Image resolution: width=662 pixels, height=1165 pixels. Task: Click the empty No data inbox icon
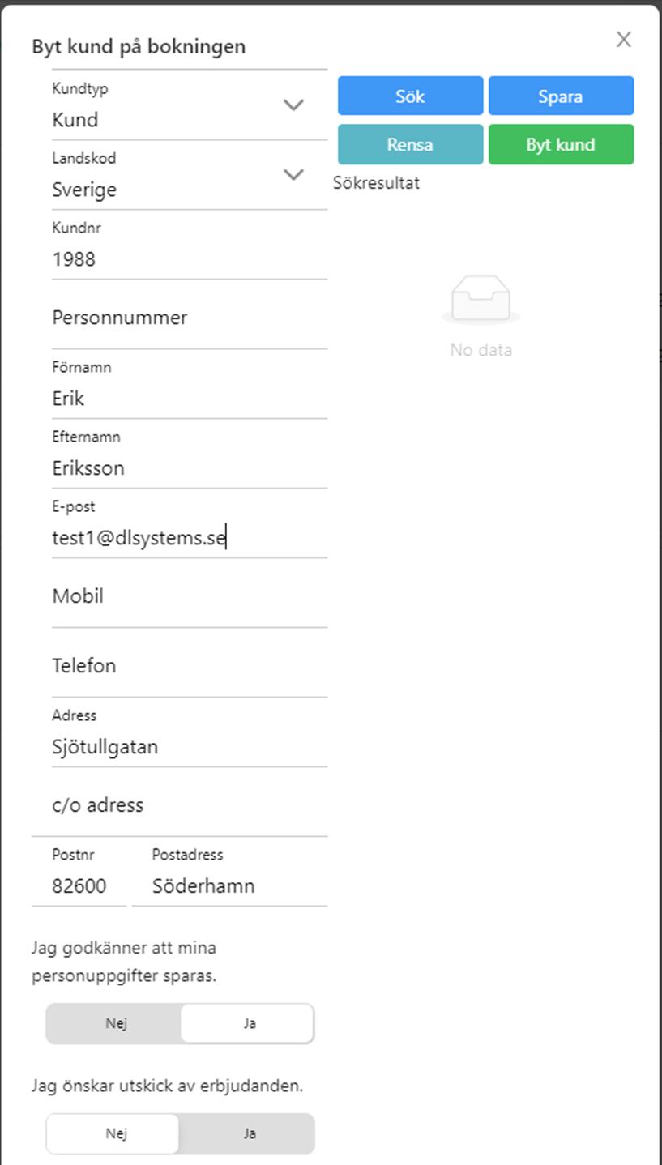[481, 300]
